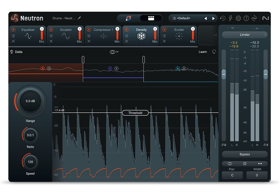
Task: Click the Width field showing 0
Action: (x=257, y=175)
